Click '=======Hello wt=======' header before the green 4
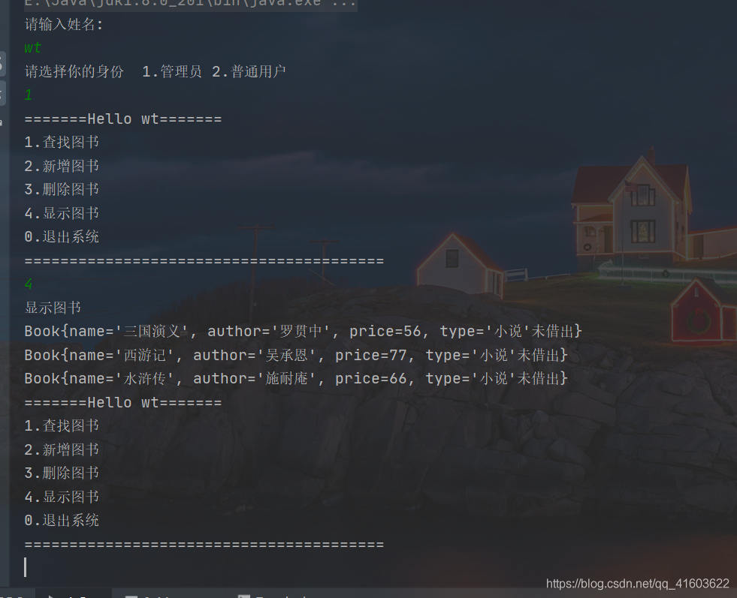 click(x=122, y=119)
